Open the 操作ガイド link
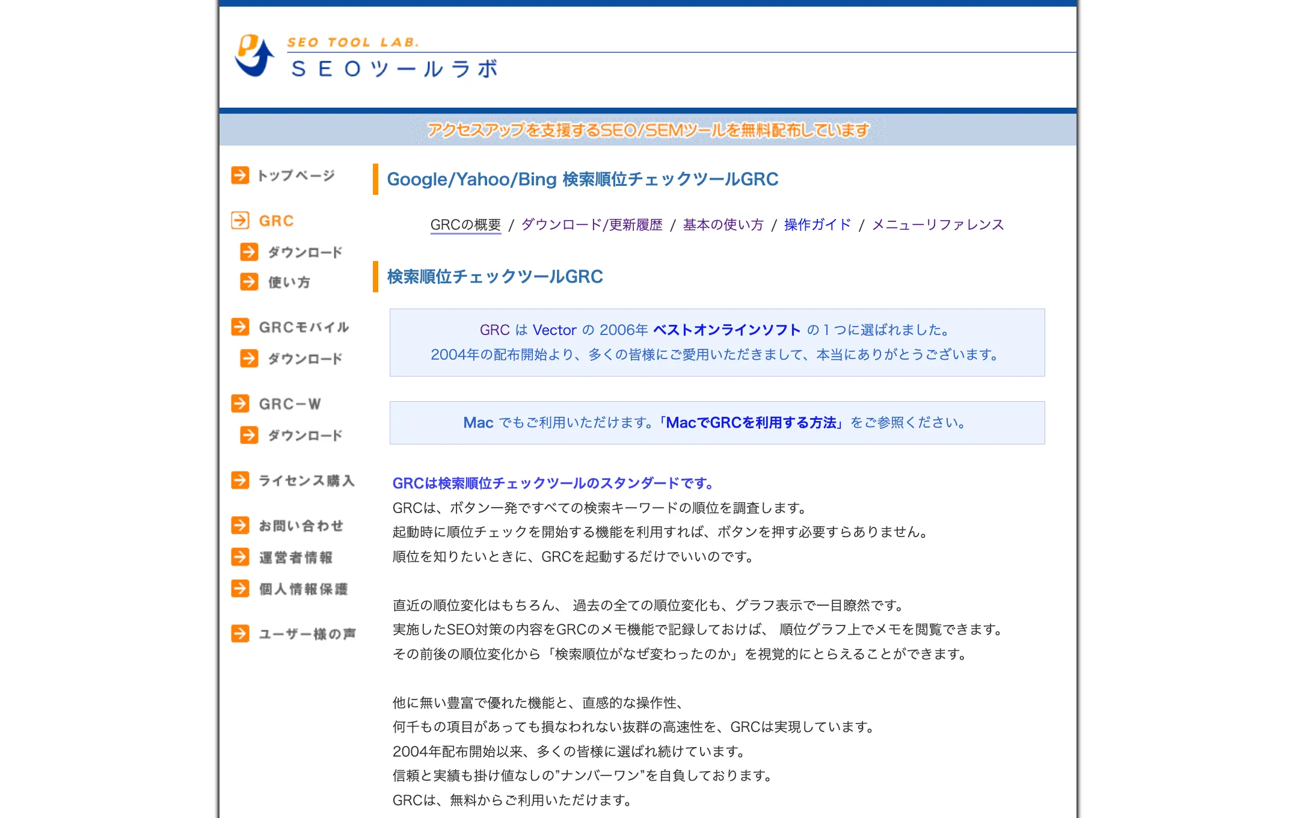This screenshot has width=1299, height=818. pos(818,225)
